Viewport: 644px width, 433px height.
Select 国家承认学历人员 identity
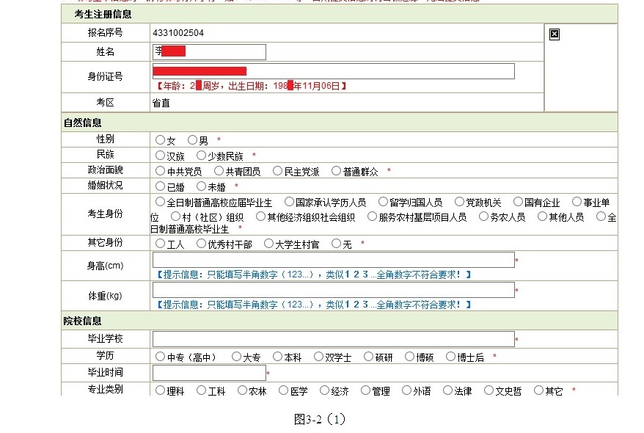(289, 202)
